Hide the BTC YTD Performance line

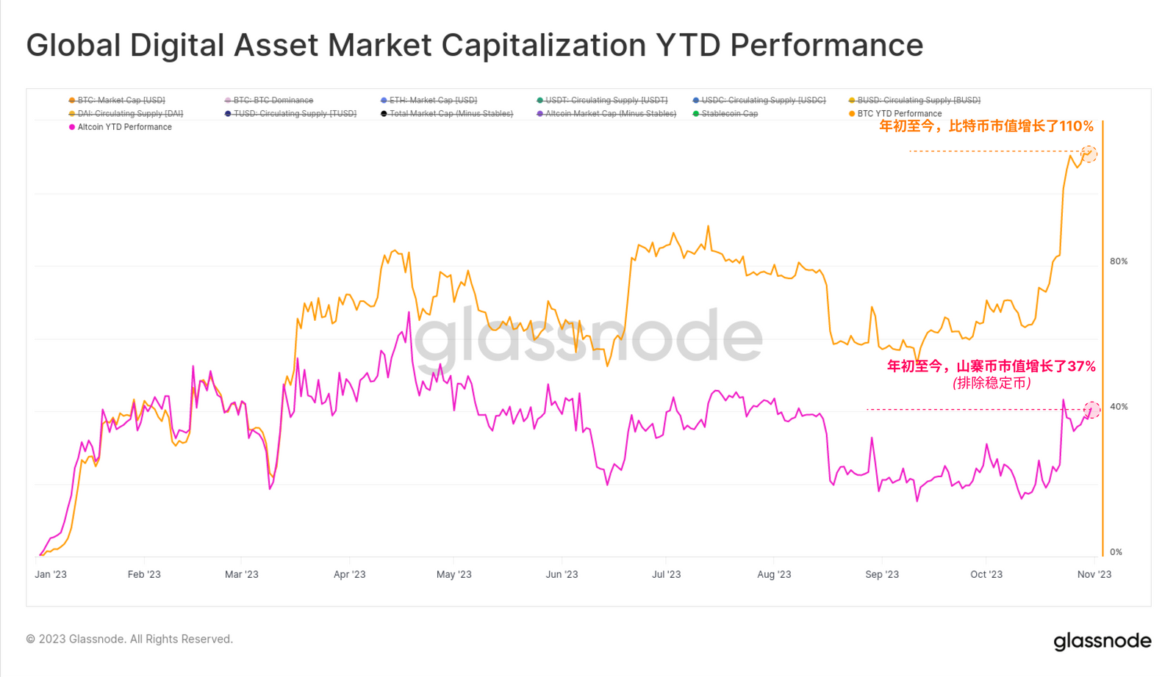[x=895, y=114]
